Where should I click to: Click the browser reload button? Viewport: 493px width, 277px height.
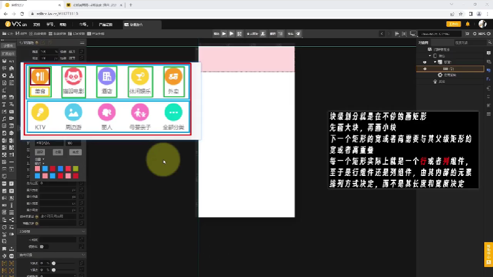[x=22, y=14]
